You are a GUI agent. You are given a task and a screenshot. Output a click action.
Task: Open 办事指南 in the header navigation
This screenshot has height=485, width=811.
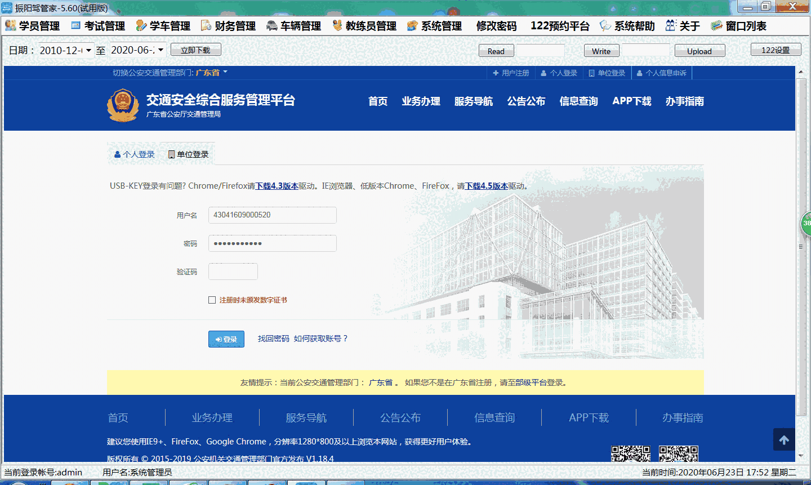tap(685, 101)
